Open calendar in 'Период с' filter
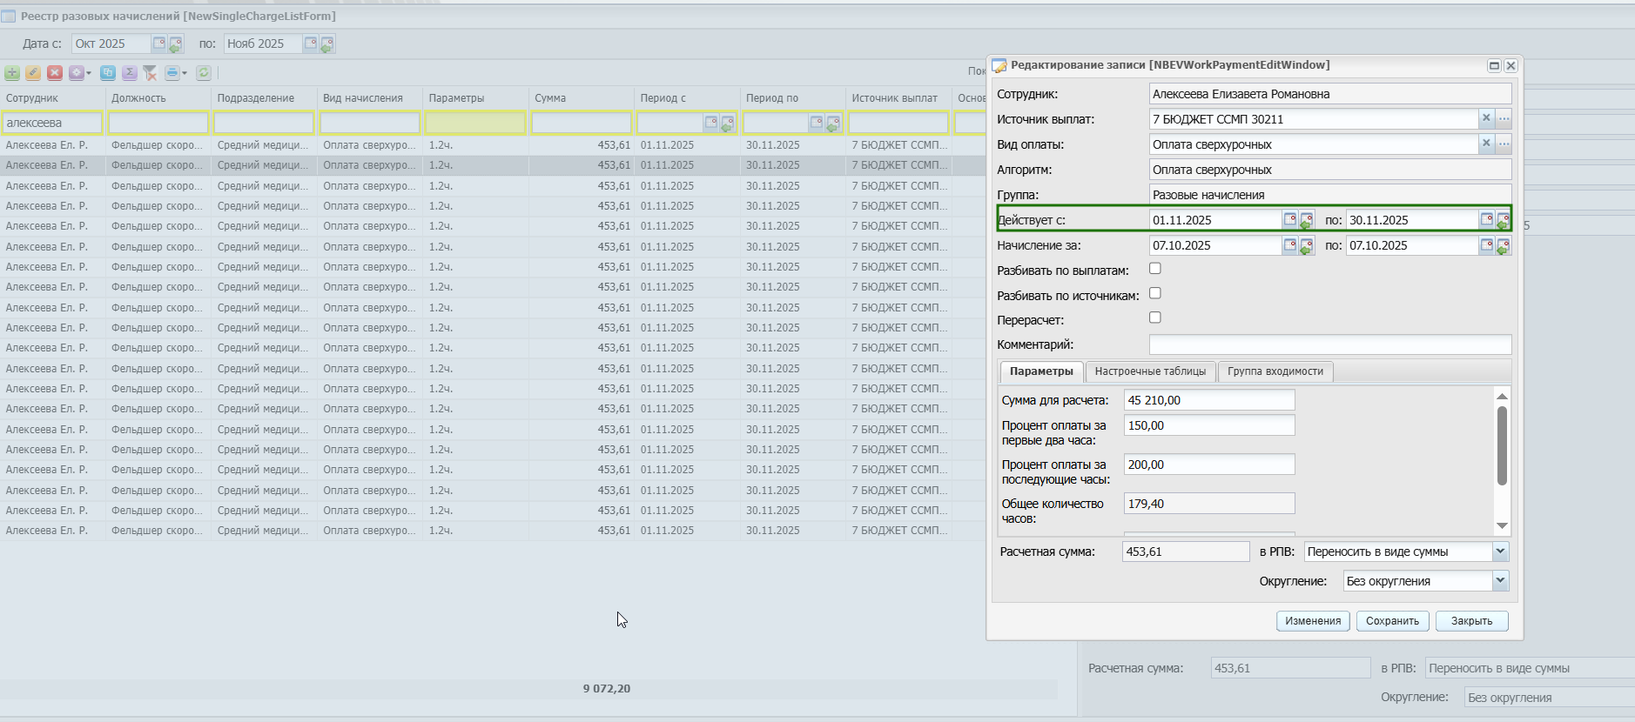 [x=711, y=123]
